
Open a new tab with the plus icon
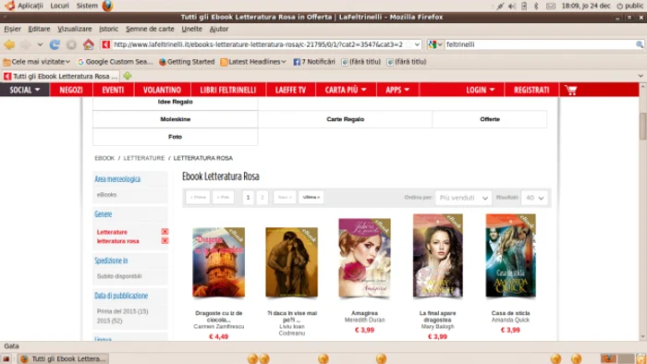pyautogui.click(x=128, y=76)
